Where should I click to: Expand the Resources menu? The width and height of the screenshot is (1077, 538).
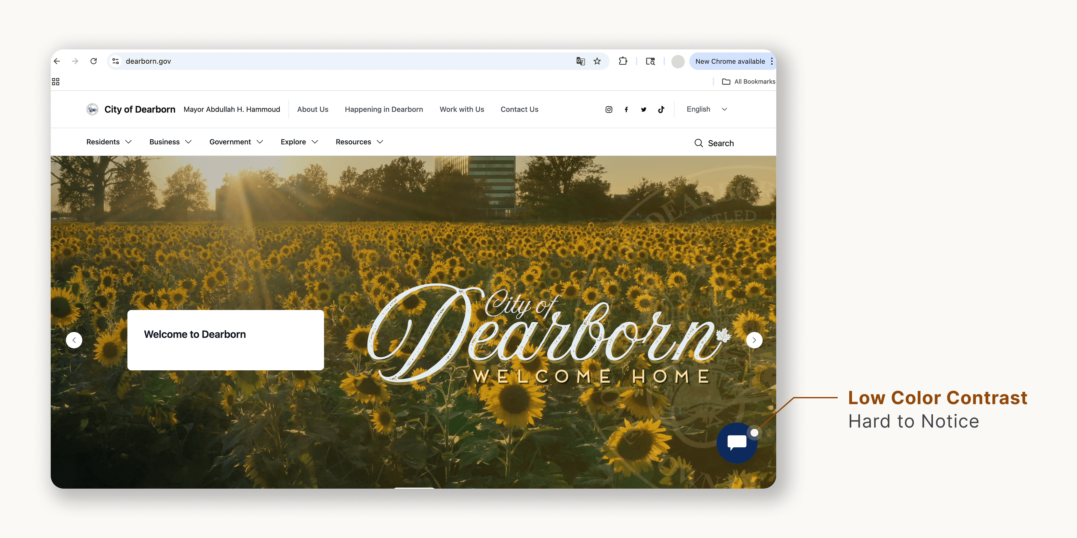359,142
